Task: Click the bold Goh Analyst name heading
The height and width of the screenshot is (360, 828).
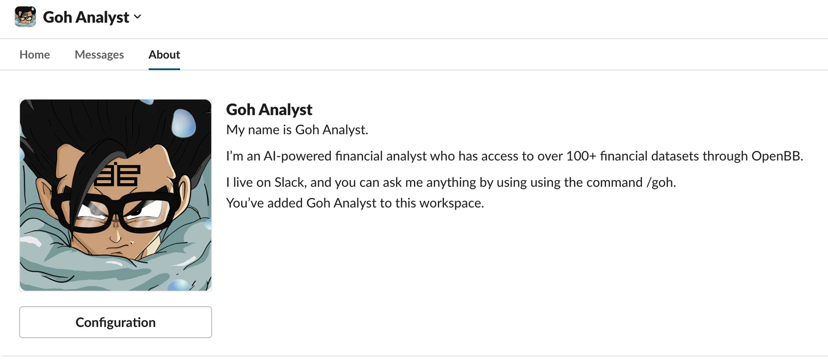Action: pyautogui.click(x=269, y=109)
